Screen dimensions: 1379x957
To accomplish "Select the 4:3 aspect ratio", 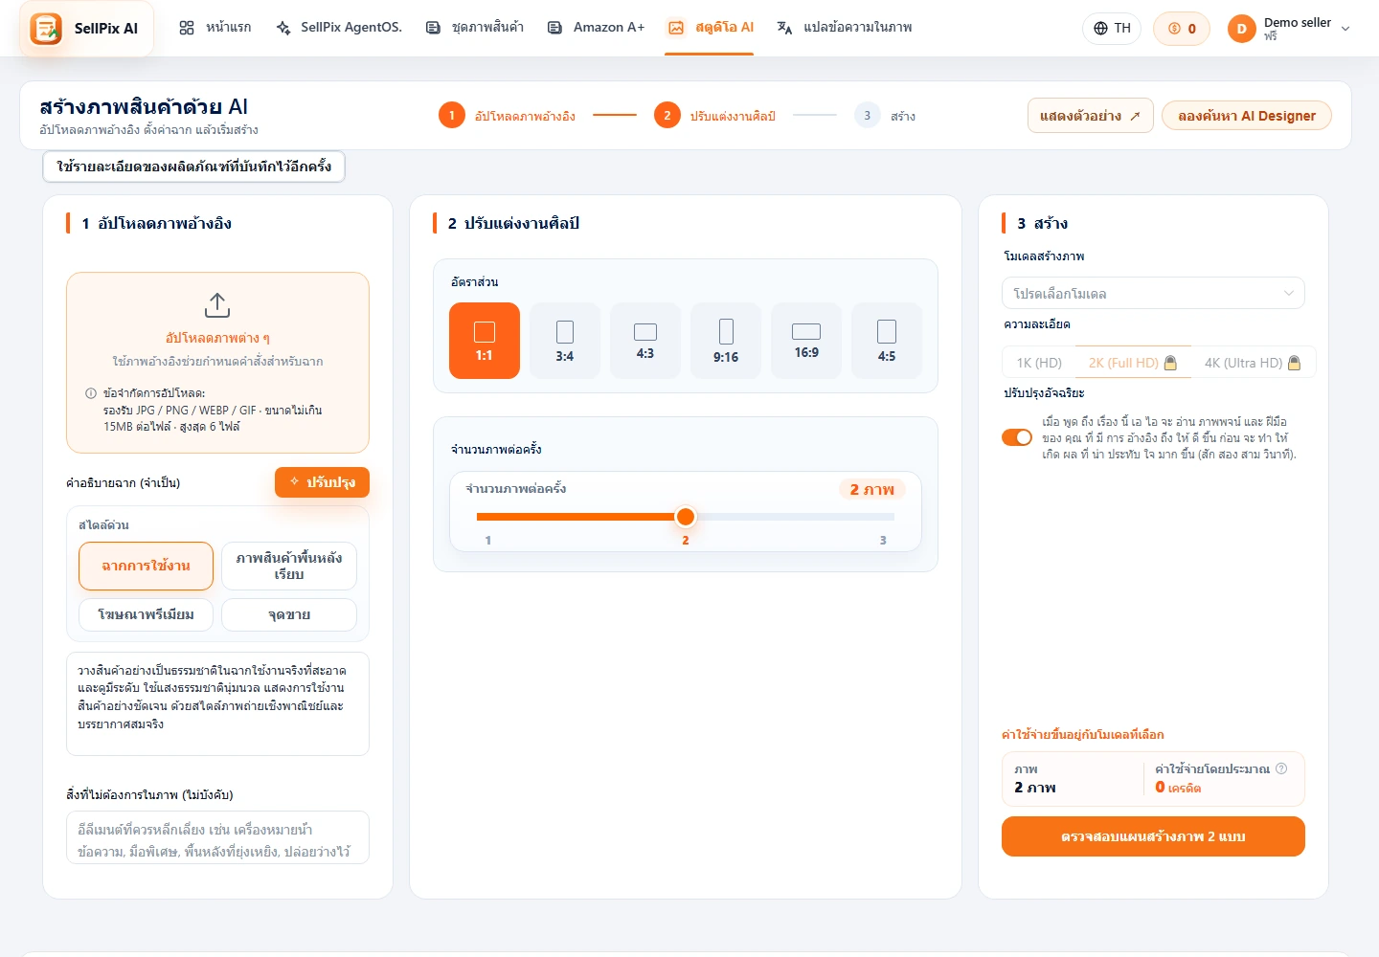I will pos(645,341).
